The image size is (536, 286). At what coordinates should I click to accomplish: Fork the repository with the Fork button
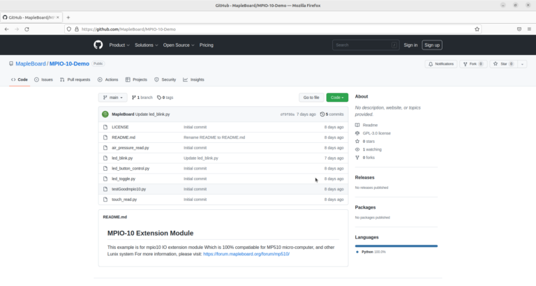click(473, 64)
